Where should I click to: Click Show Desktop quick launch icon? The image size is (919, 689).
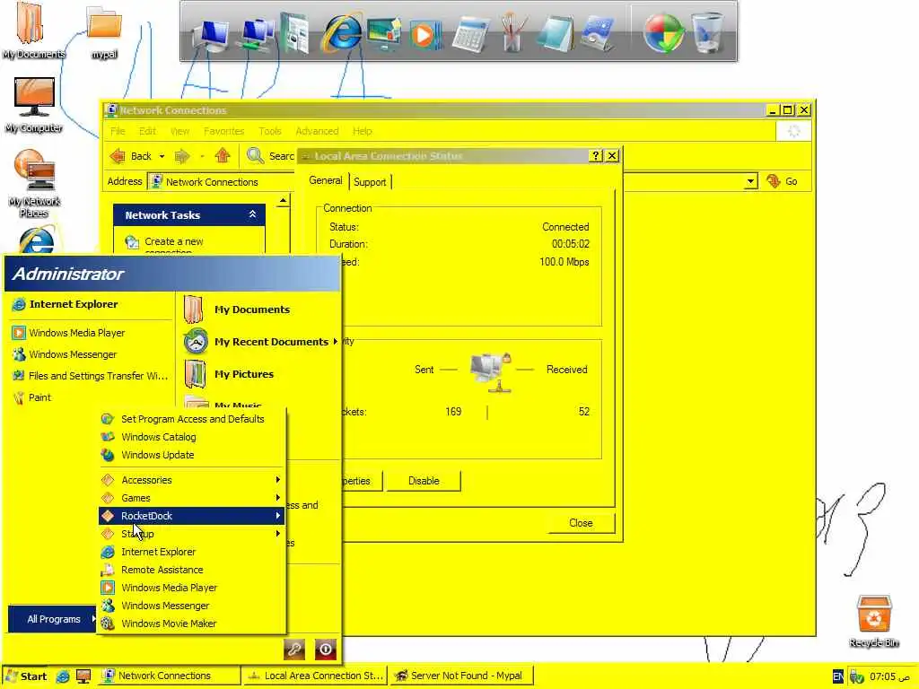(x=83, y=676)
